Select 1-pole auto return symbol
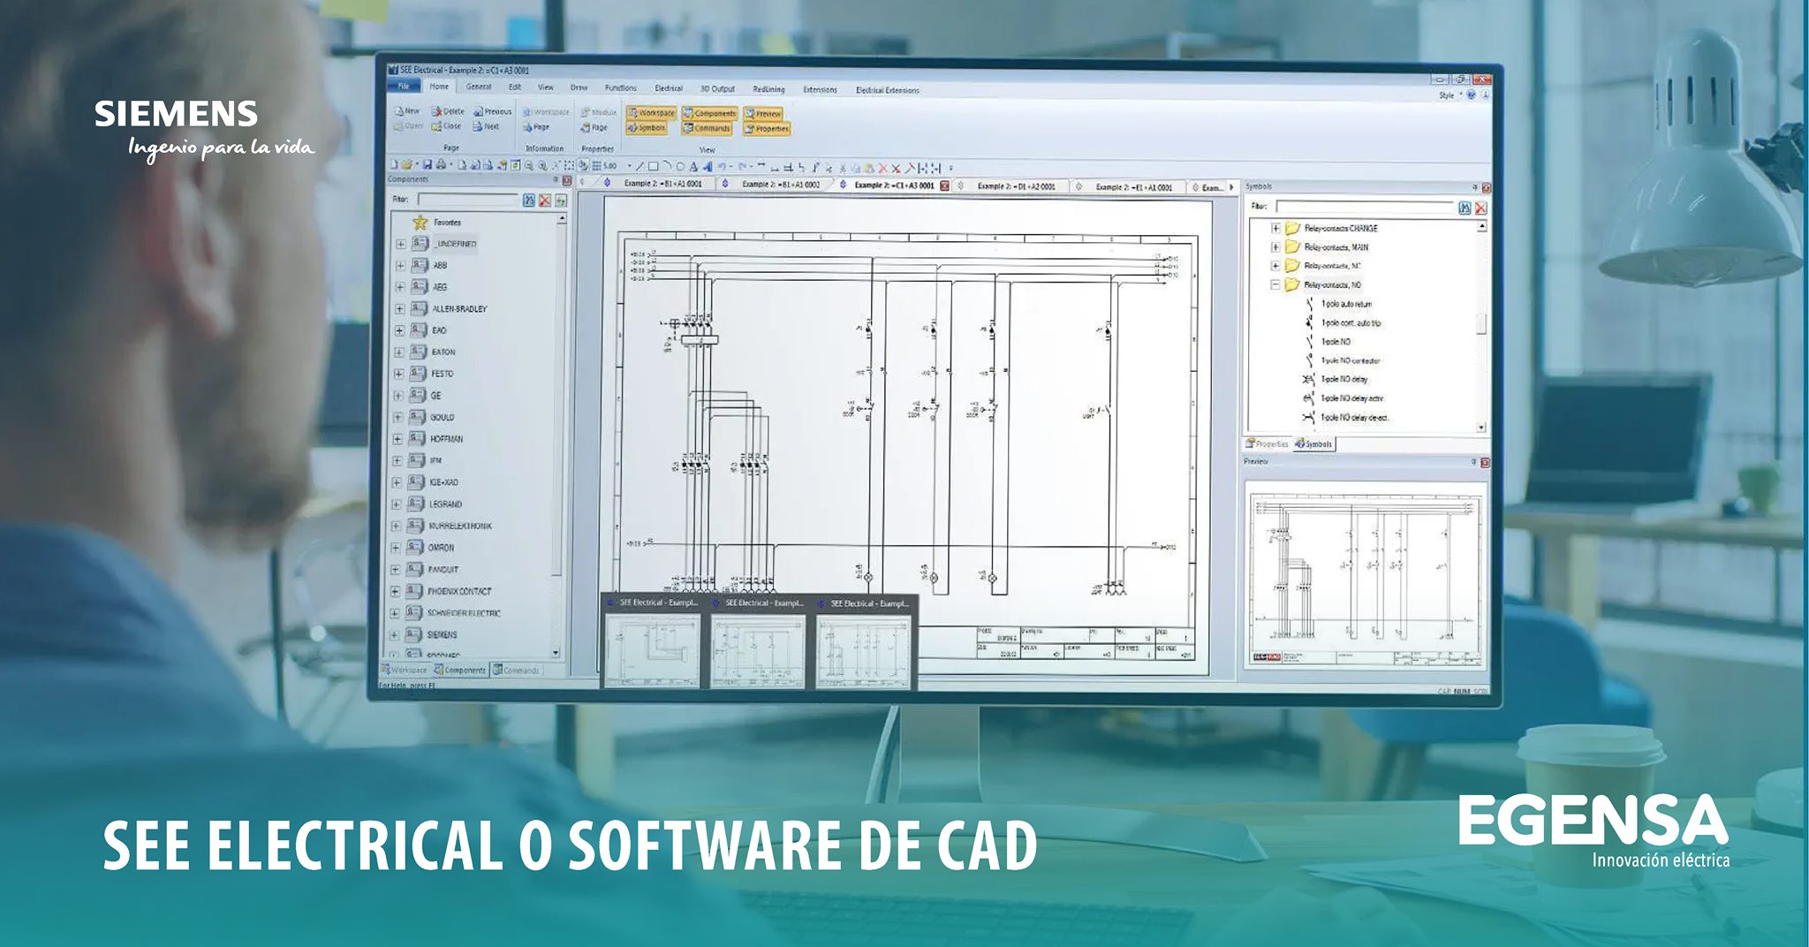This screenshot has width=1809, height=947. point(1346,304)
